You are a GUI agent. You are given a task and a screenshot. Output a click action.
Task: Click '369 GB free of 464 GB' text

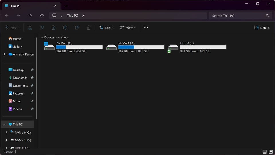click(71, 51)
